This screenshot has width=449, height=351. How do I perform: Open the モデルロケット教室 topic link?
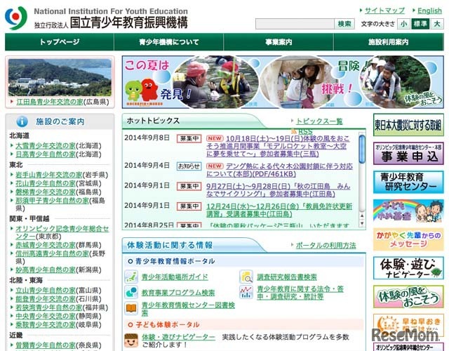[x=278, y=146]
